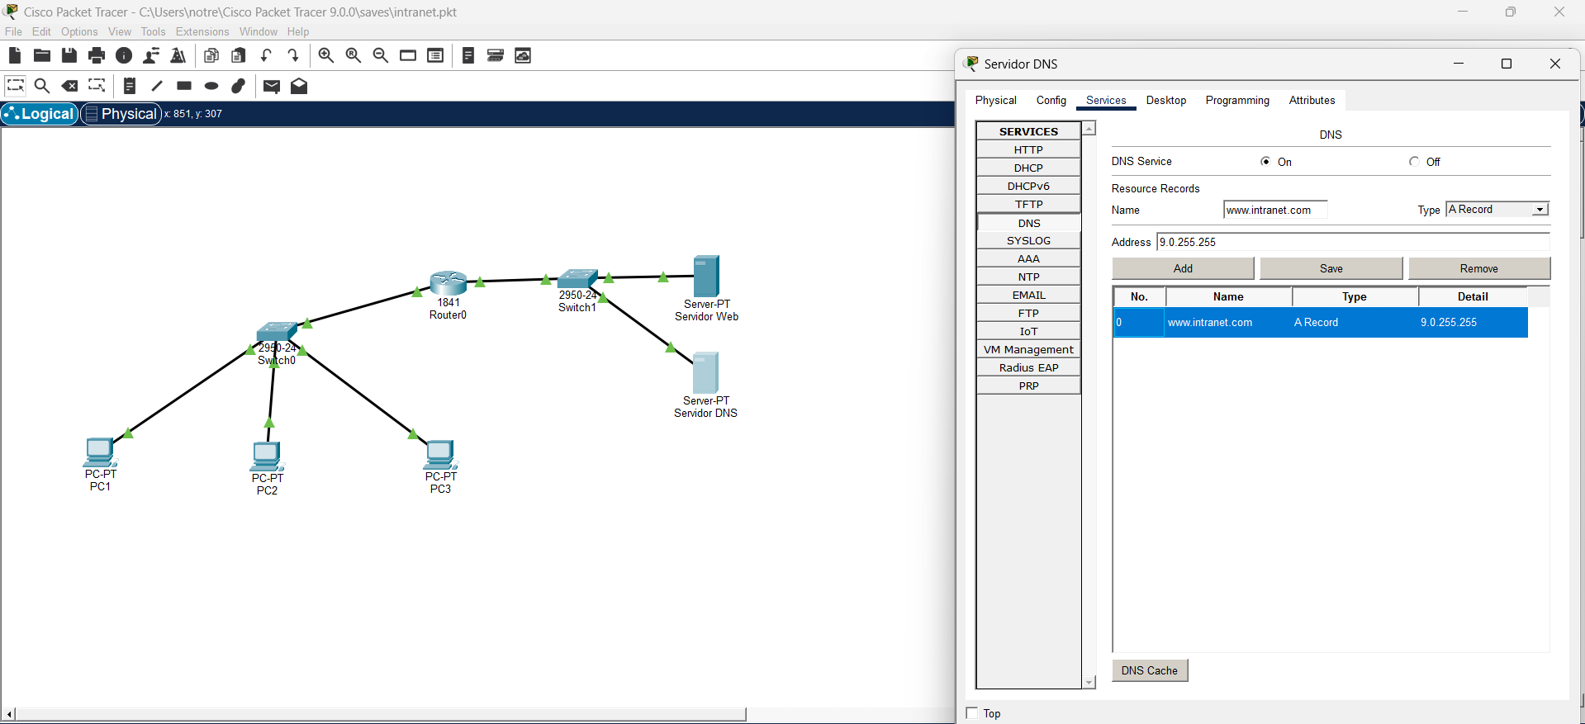The width and height of the screenshot is (1585, 724).
Task: Add a Complex PDU with the open envelope
Action: 299,86
